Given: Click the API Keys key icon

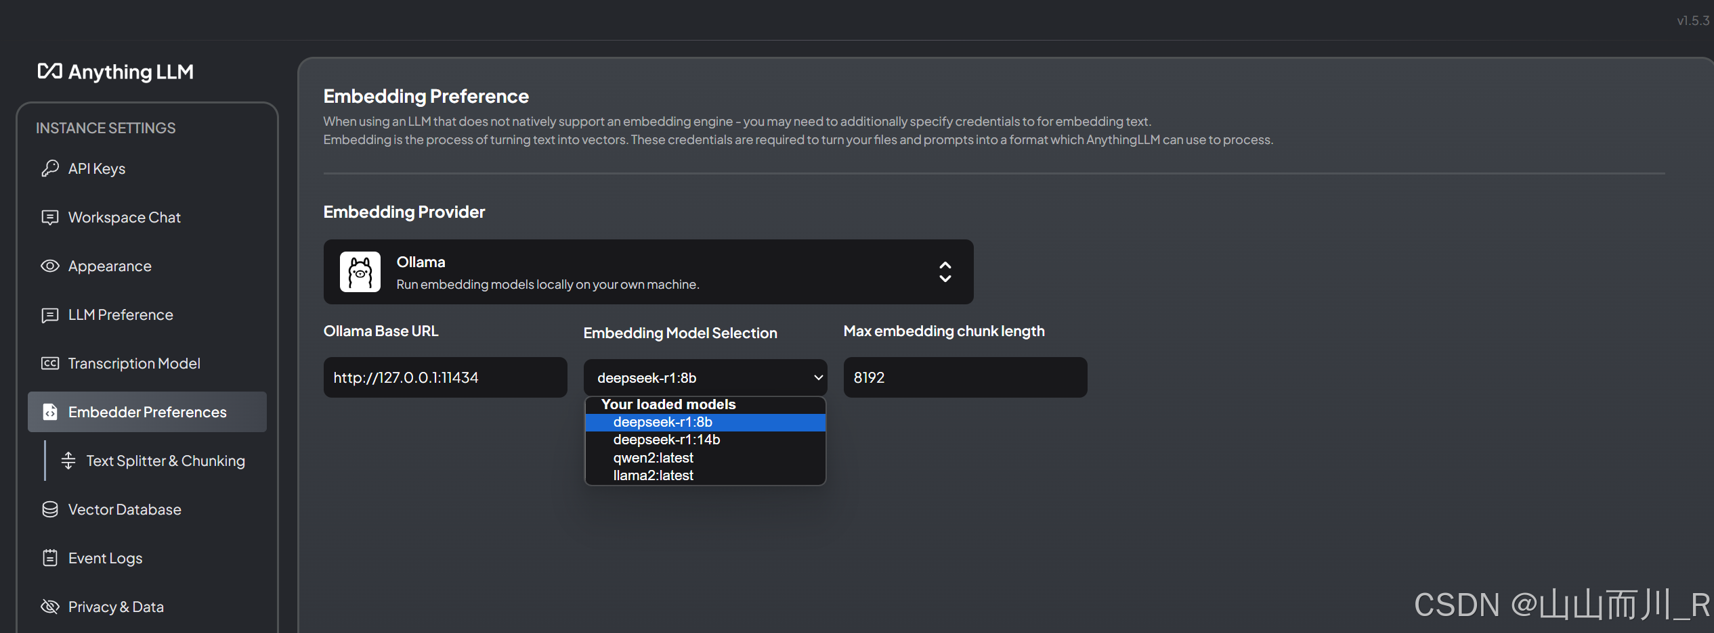Looking at the screenshot, I should 50,168.
